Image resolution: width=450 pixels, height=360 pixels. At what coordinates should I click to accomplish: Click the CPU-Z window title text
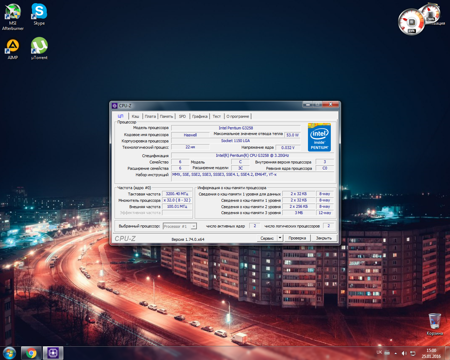coord(125,105)
